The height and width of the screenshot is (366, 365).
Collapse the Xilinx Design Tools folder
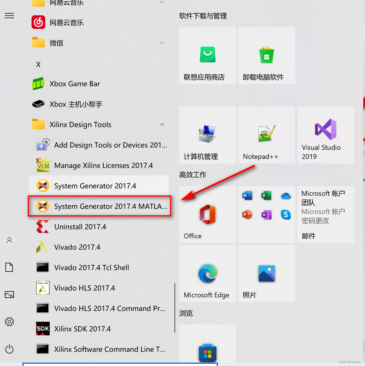[x=162, y=125]
